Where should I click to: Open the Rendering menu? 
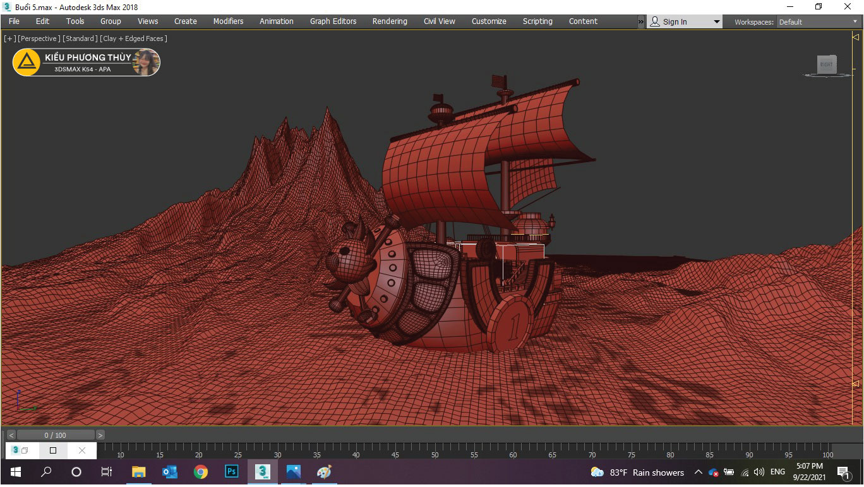390,21
